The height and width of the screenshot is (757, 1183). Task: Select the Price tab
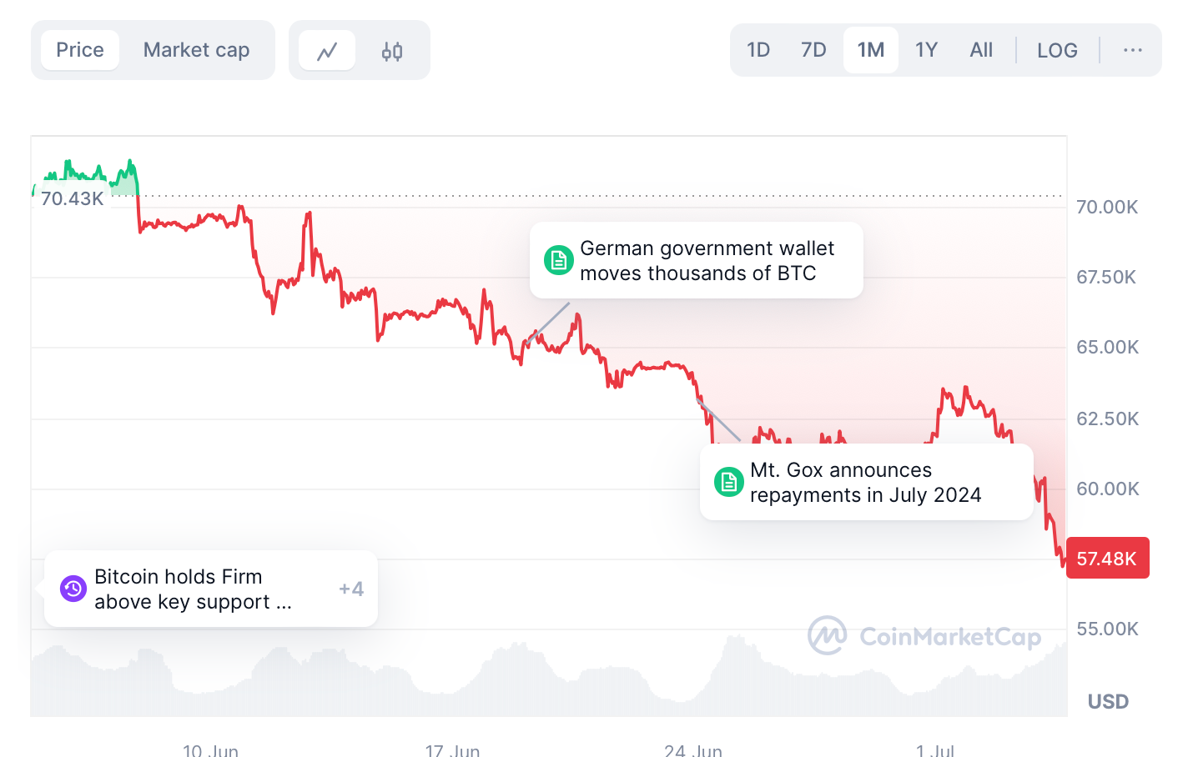(x=80, y=50)
